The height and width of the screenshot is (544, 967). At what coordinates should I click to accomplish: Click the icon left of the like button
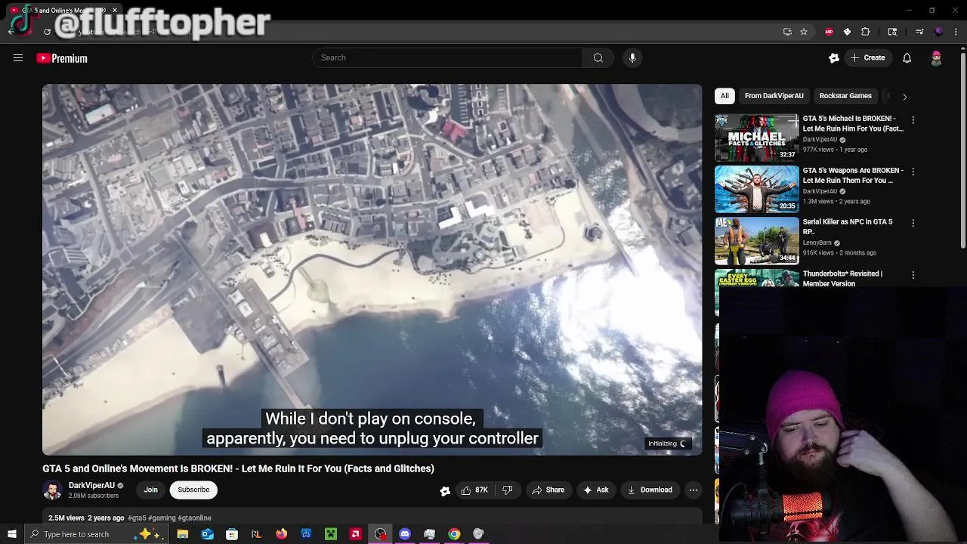coord(445,491)
